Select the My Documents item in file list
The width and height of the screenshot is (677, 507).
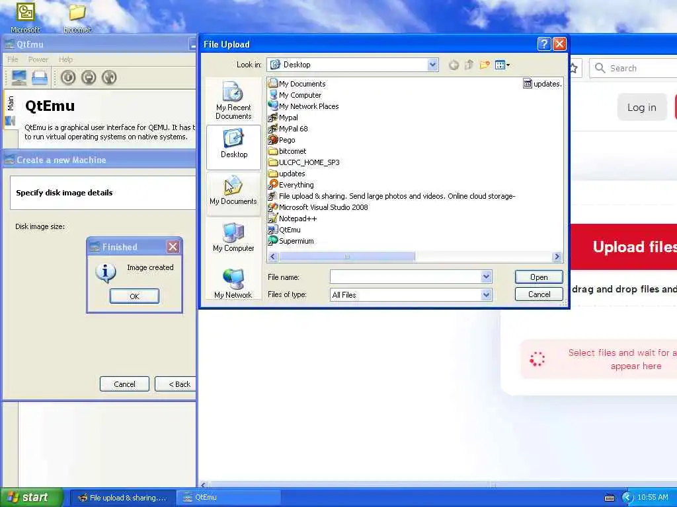297,84
